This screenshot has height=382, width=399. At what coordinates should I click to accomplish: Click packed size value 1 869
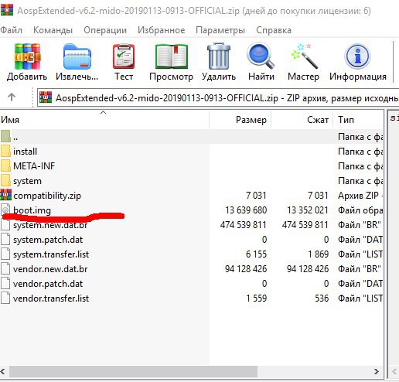[318, 254]
